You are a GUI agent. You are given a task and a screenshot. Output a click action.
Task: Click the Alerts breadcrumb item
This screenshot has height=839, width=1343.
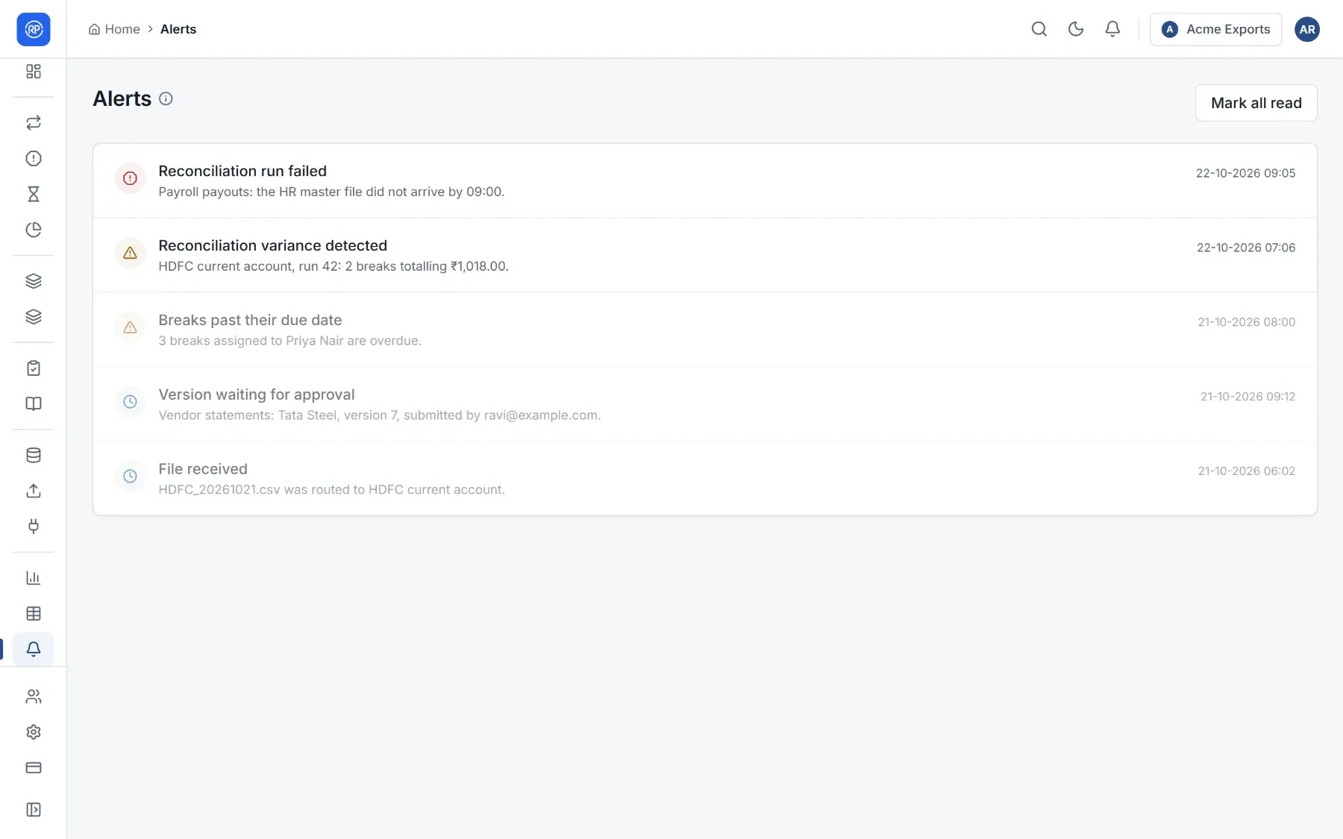pos(178,29)
